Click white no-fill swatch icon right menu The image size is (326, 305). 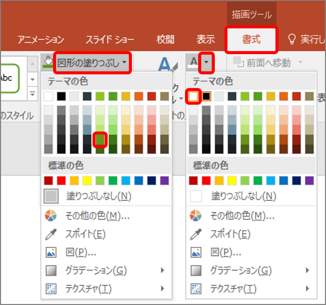[x=196, y=196]
